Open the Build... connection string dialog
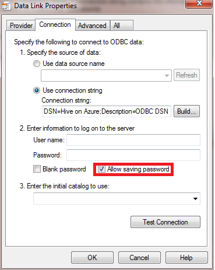The image size is (215, 270). 186,111
